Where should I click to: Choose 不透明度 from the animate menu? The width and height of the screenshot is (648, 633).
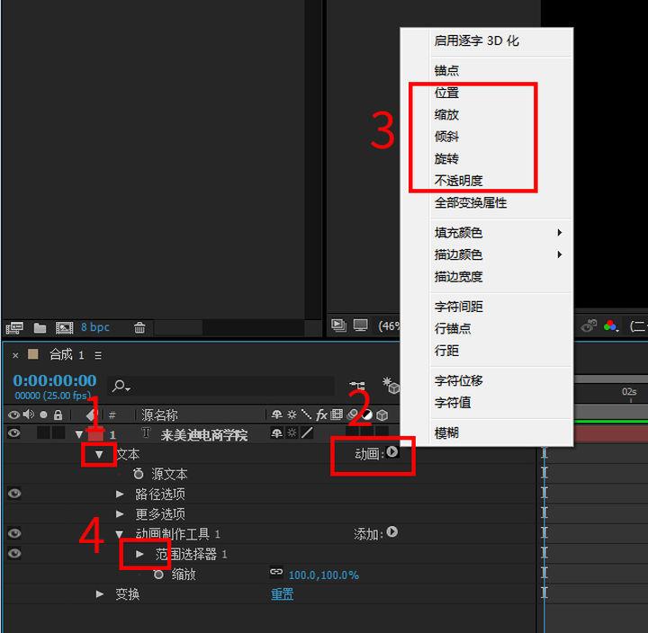click(x=458, y=181)
